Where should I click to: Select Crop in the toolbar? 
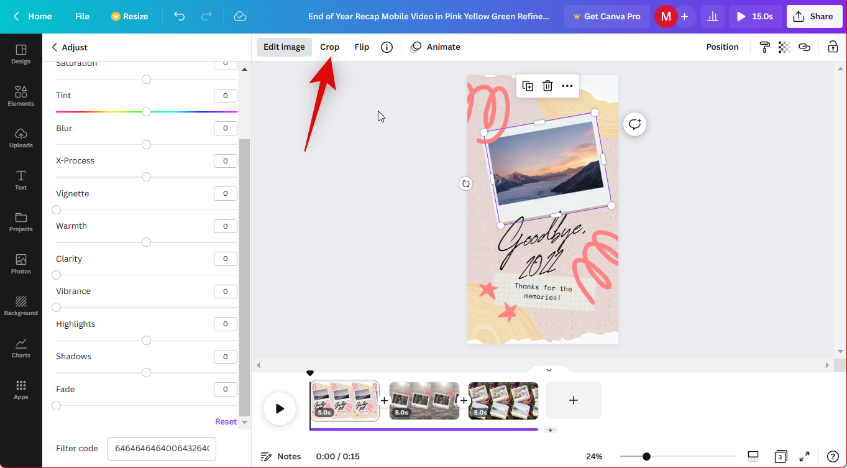click(x=329, y=47)
